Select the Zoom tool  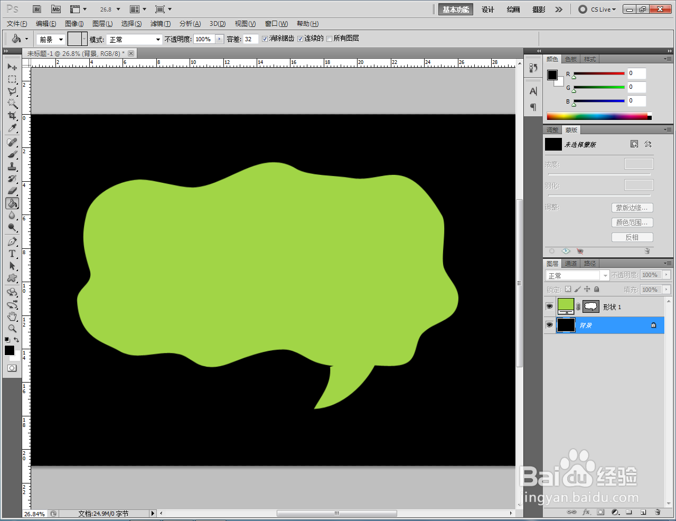[x=12, y=329]
